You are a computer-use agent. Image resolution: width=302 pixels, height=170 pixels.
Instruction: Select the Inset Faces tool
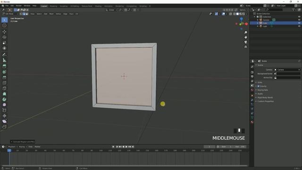click(x=4, y=72)
